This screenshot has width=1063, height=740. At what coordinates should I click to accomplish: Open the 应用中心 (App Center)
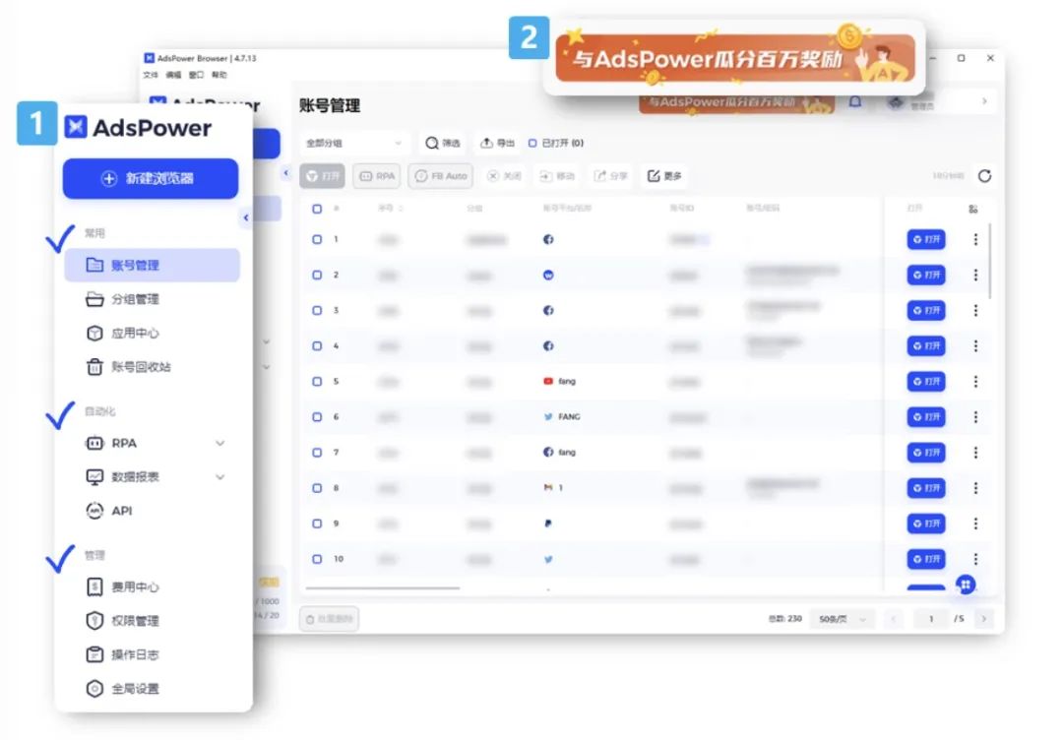coord(126,333)
